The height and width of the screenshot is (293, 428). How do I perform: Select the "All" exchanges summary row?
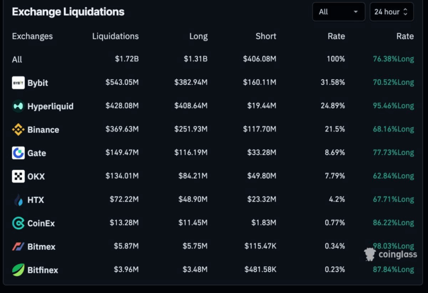[x=17, y=59]
